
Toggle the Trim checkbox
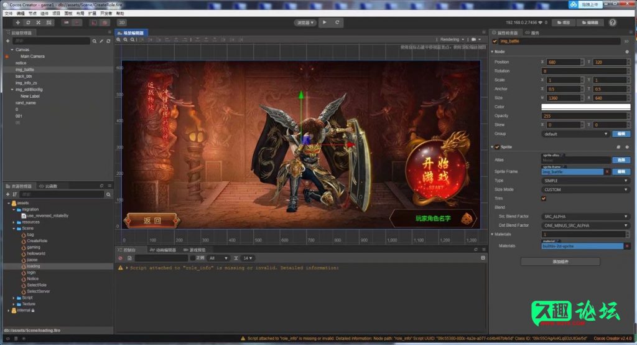point(544,199)
